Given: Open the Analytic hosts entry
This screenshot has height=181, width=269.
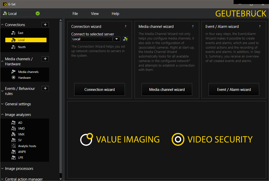Looking at the screenshot, I should point(27,146).
